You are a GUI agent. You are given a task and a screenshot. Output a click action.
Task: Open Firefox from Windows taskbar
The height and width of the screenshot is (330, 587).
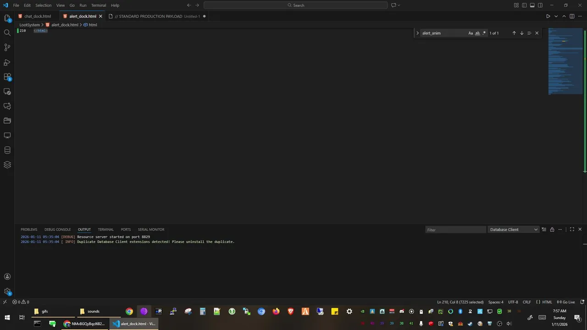tap(276, 311)
